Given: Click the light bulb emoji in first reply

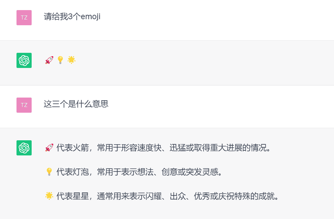Looking at the screenshot, I should (x=61, y=60).
